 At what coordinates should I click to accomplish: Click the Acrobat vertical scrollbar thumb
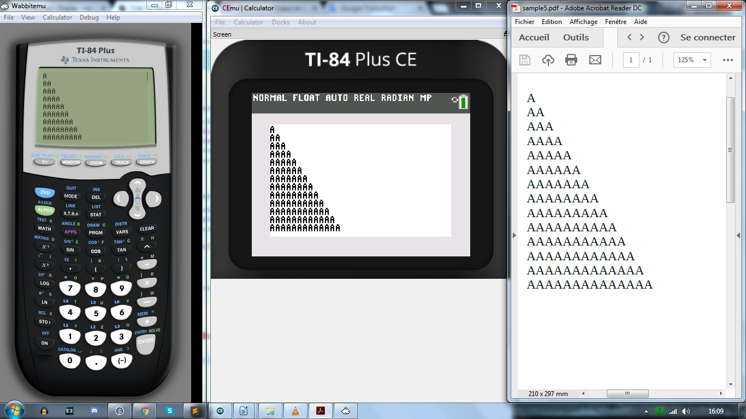click(731, 150)
